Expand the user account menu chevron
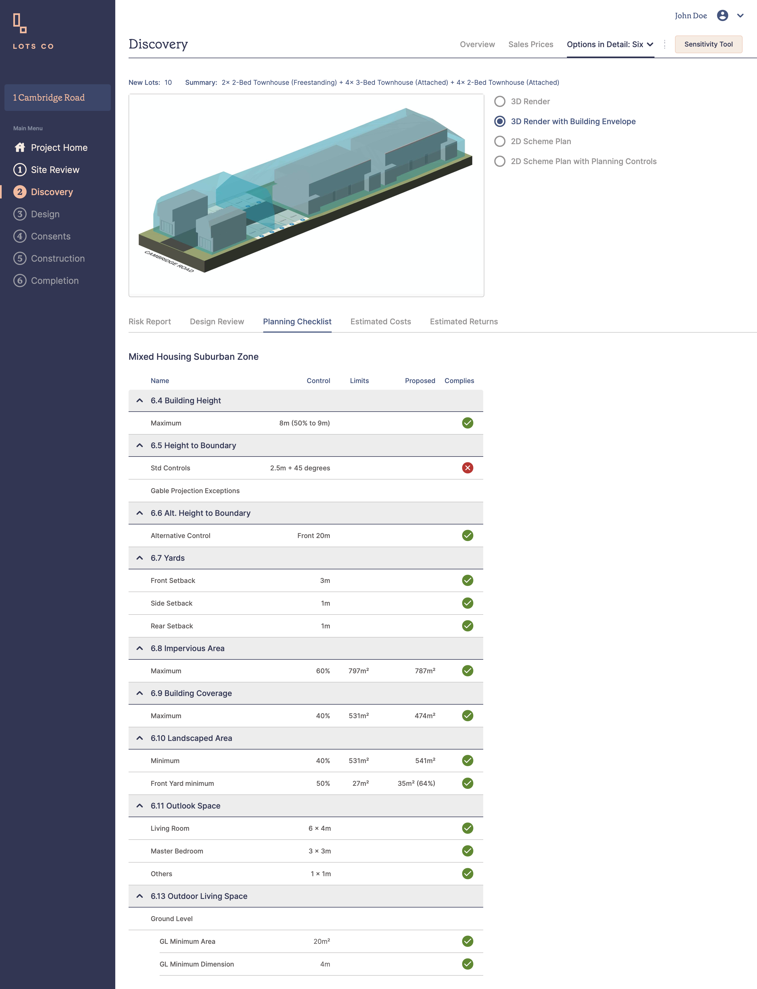Screen dimensions: 757x989 tap(740, 16)
